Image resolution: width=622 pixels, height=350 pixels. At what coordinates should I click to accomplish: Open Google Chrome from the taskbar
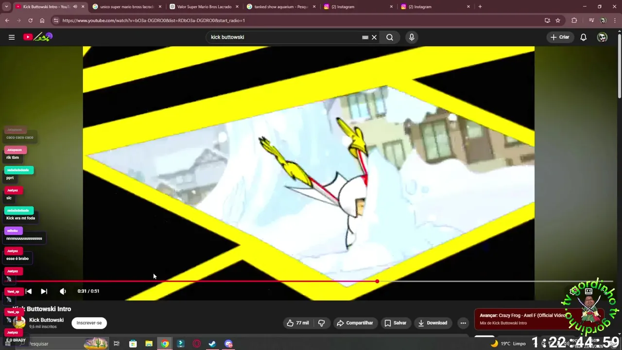(165, 344)
